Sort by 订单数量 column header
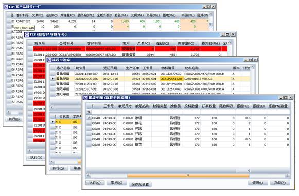Image resolution: width=299 pixels, height=196 pixels. (208, 106)
